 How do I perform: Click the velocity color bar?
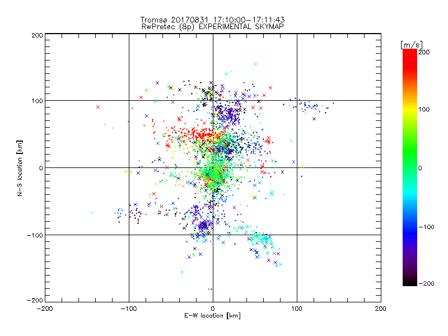pyautogui.click(x=410, y=167)
